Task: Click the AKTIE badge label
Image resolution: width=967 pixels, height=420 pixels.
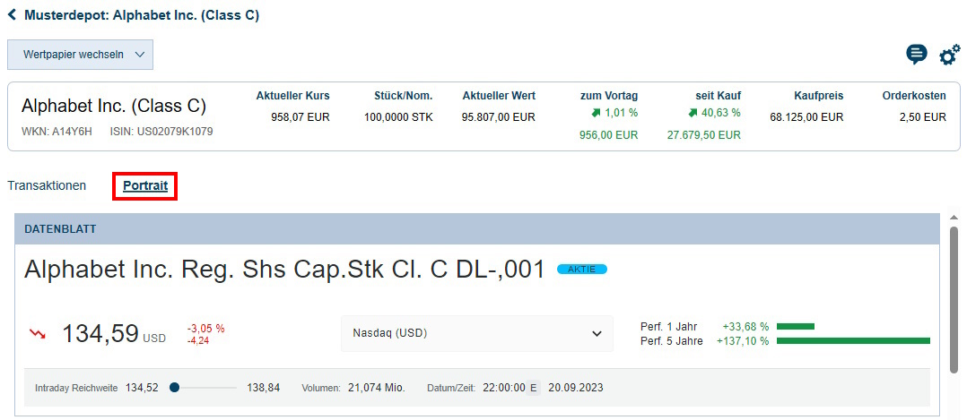Action: pyautogui.click(x=581, y=270)
